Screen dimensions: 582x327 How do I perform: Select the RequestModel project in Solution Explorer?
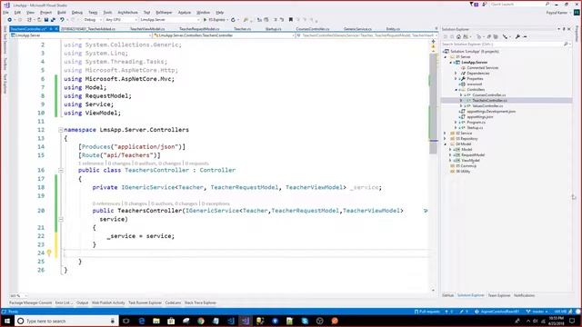(x=473, y=155)
